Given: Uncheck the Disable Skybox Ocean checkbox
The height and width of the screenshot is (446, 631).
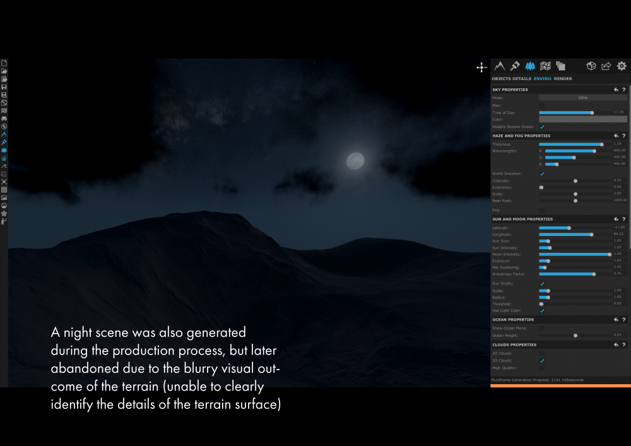Looking at the screenshot, I should [542, 127].
